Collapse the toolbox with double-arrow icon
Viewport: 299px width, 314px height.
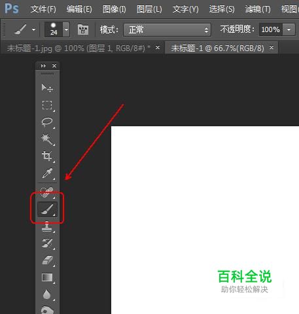pyautogui.click(x=43, y=65)
